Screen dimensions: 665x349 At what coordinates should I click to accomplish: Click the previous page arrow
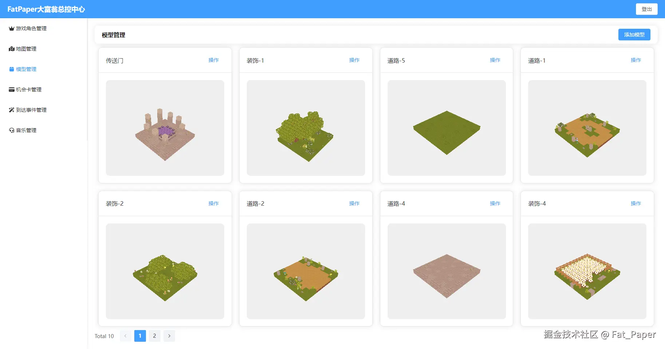click(x=126, y=336)
